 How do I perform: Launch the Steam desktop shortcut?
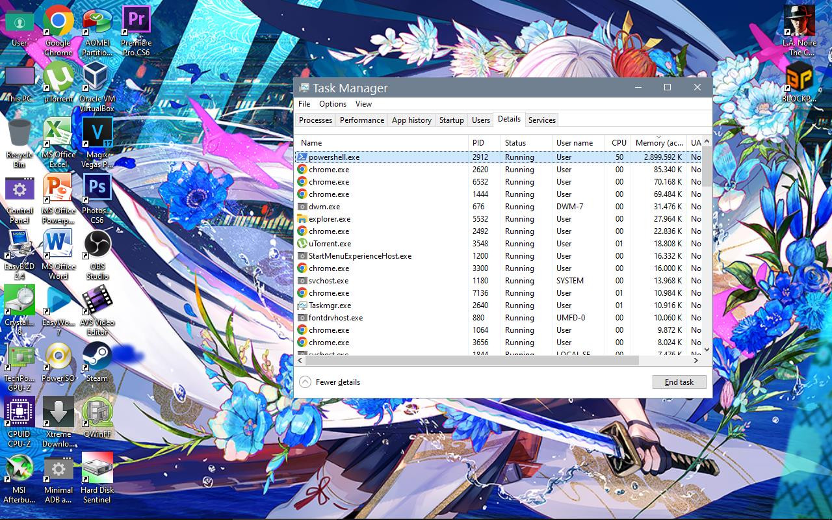coord(97,363)
